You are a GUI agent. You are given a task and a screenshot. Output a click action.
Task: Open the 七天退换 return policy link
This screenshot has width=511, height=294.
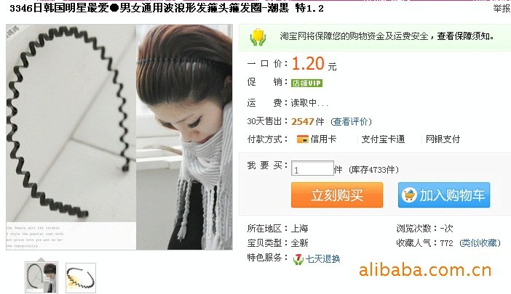(x=322, y=259)
